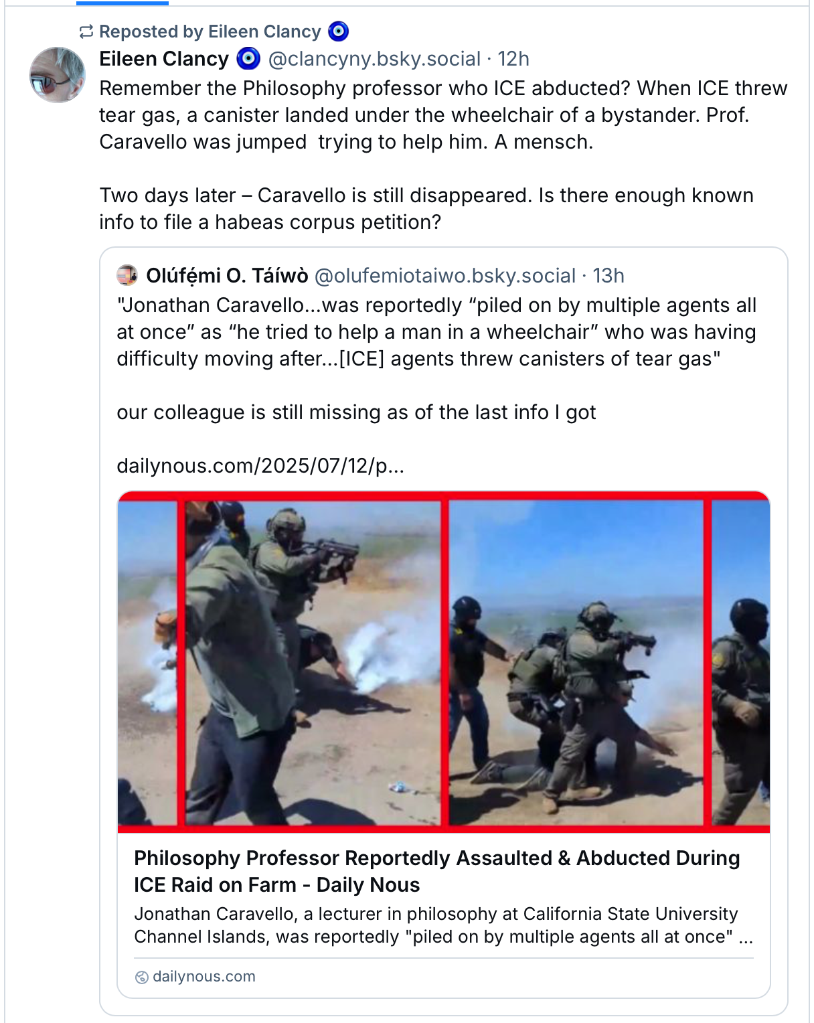The height and width of the screenshot is (1023, 814).
Task: Open the quoted post via the 13h timestamp
Action: pyautogui.click(x=608, y=275)
